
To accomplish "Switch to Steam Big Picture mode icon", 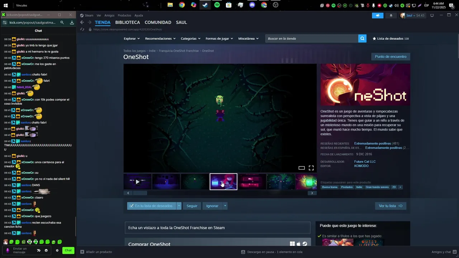I will (432, 15).
